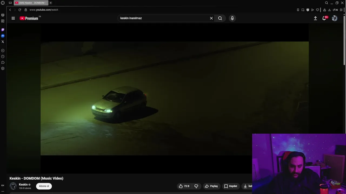Open Extensions cube icon in sidebar

3,63
